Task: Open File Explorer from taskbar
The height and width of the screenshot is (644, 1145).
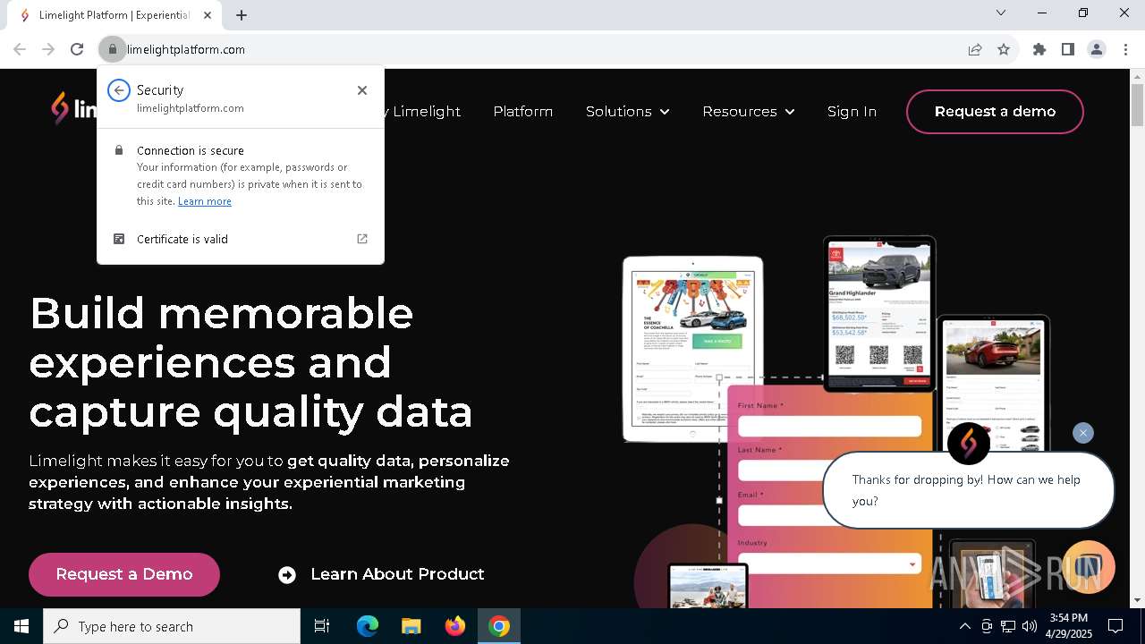Action: [x=411, y=626]
